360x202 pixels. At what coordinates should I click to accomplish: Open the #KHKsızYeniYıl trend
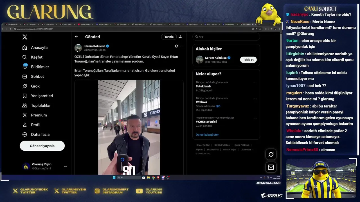pos(206,122)
